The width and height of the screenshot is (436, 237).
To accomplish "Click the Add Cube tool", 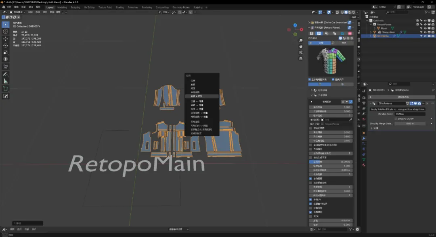I will 6,89.
